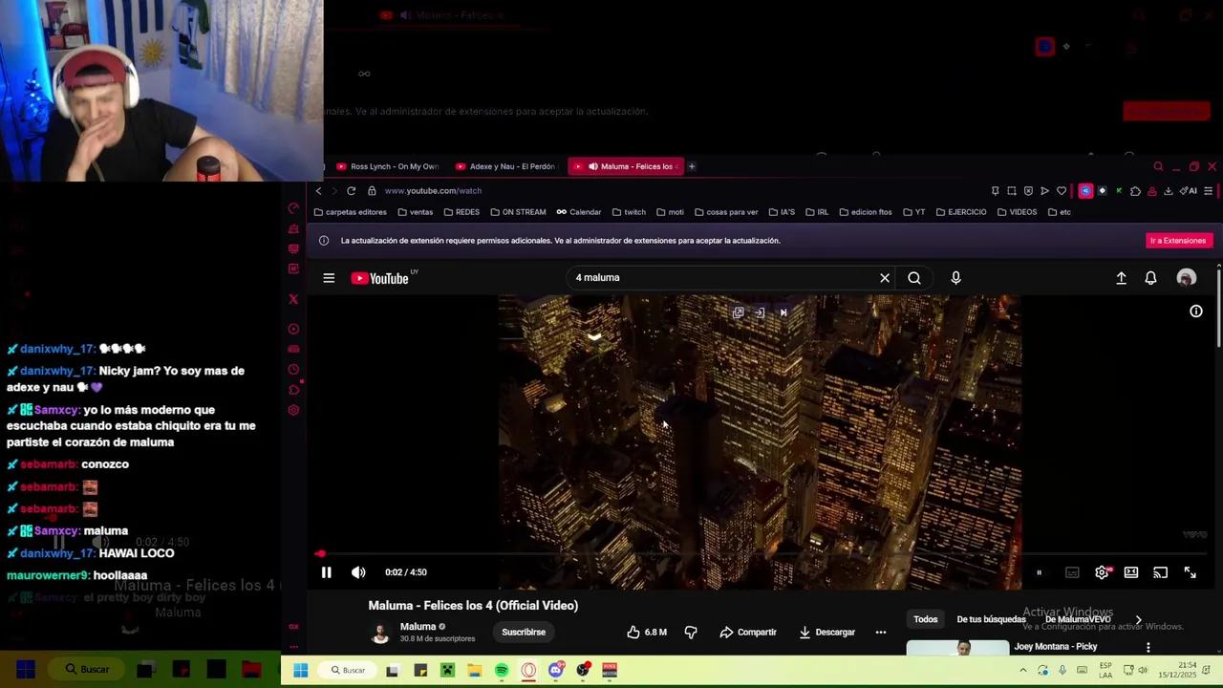Open the Maluma channel name link

pos(418,627)
